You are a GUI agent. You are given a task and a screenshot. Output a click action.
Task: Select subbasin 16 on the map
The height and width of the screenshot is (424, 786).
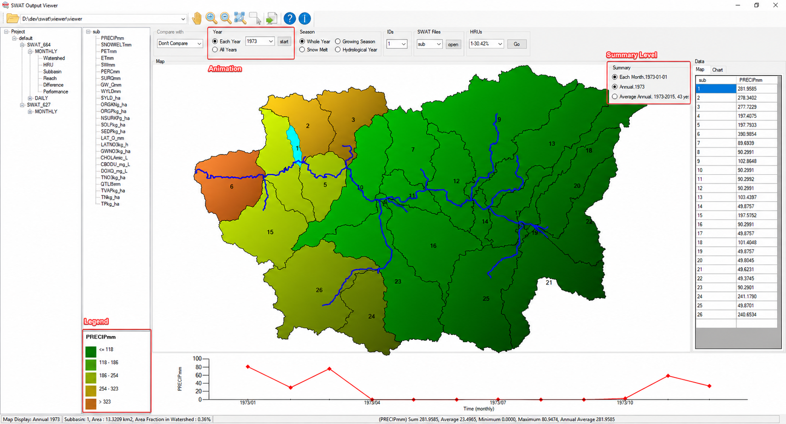[433, 246]
